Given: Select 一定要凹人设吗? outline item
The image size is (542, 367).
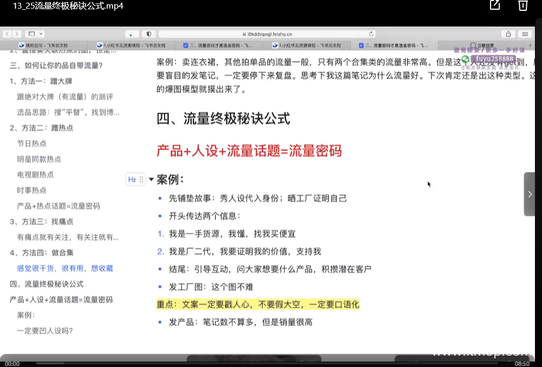Looking at the screenshot, I should (44, 331).
